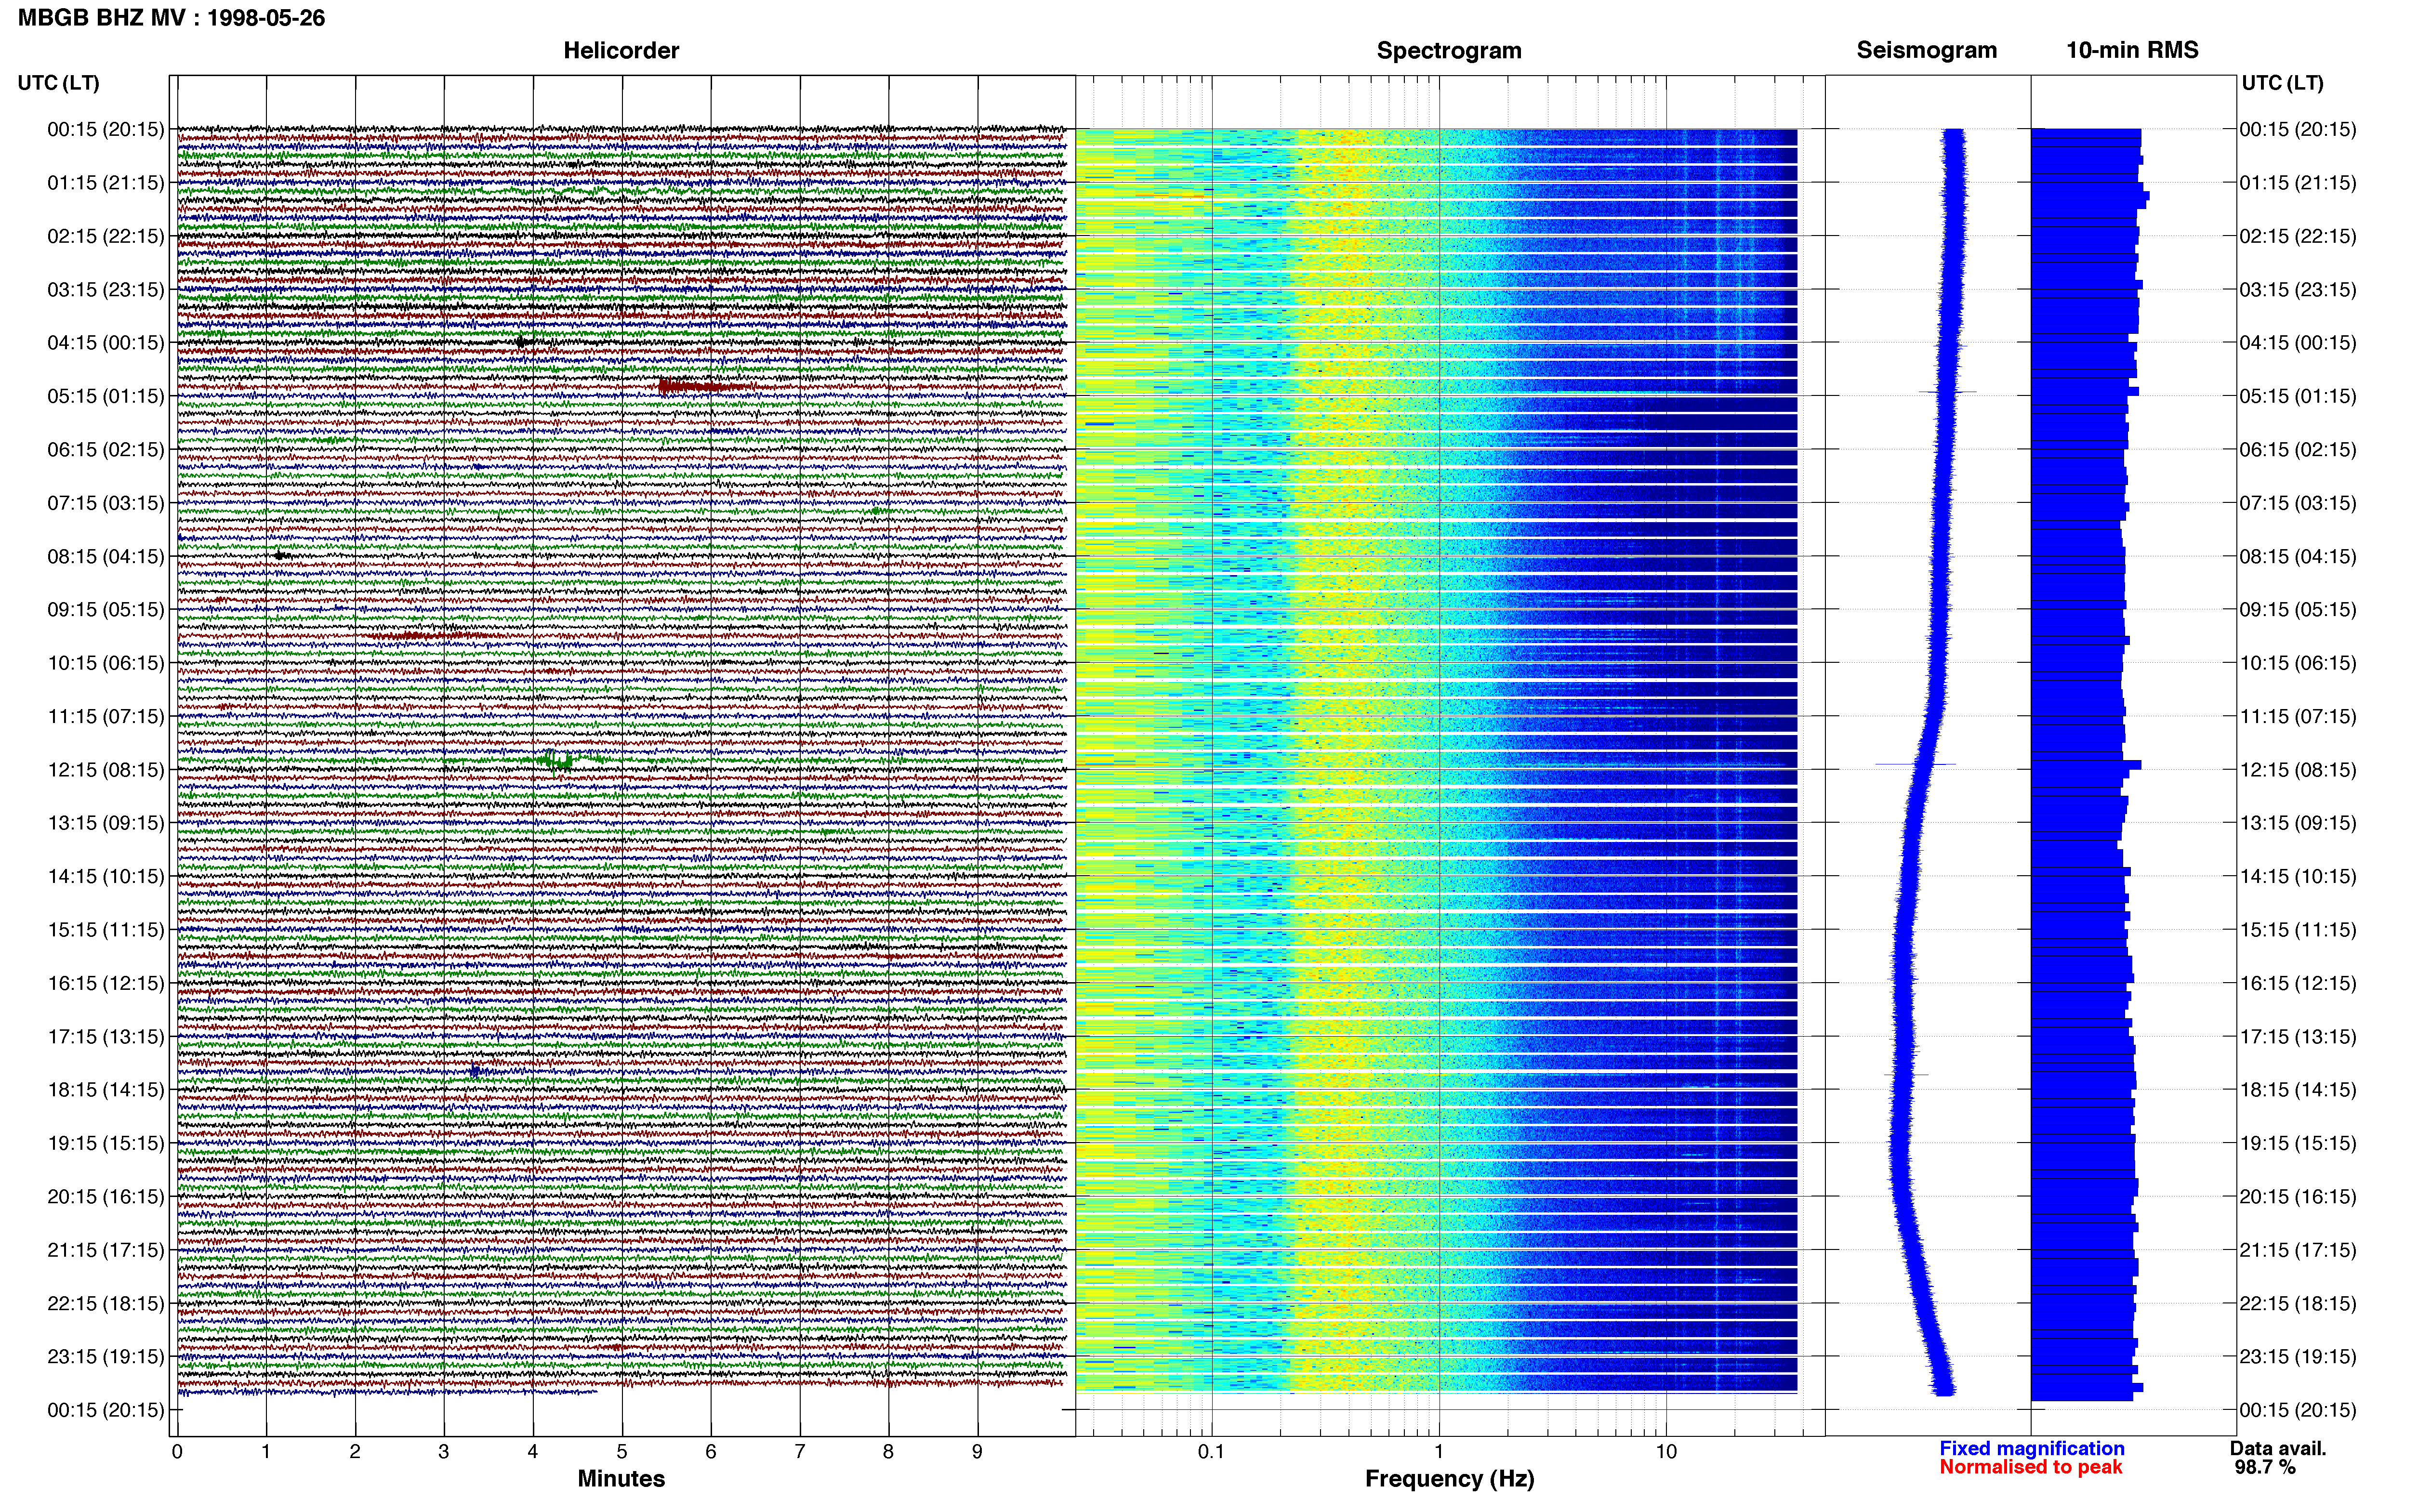The image size is (2418, 1512).
Task: Select left time label '20:15 (16:15)'
Action: [105, 1197]
